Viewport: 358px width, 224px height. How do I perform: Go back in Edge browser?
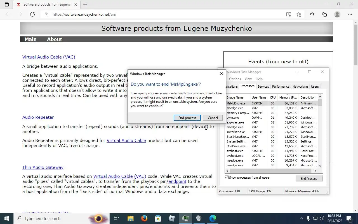tap(8, 14)
